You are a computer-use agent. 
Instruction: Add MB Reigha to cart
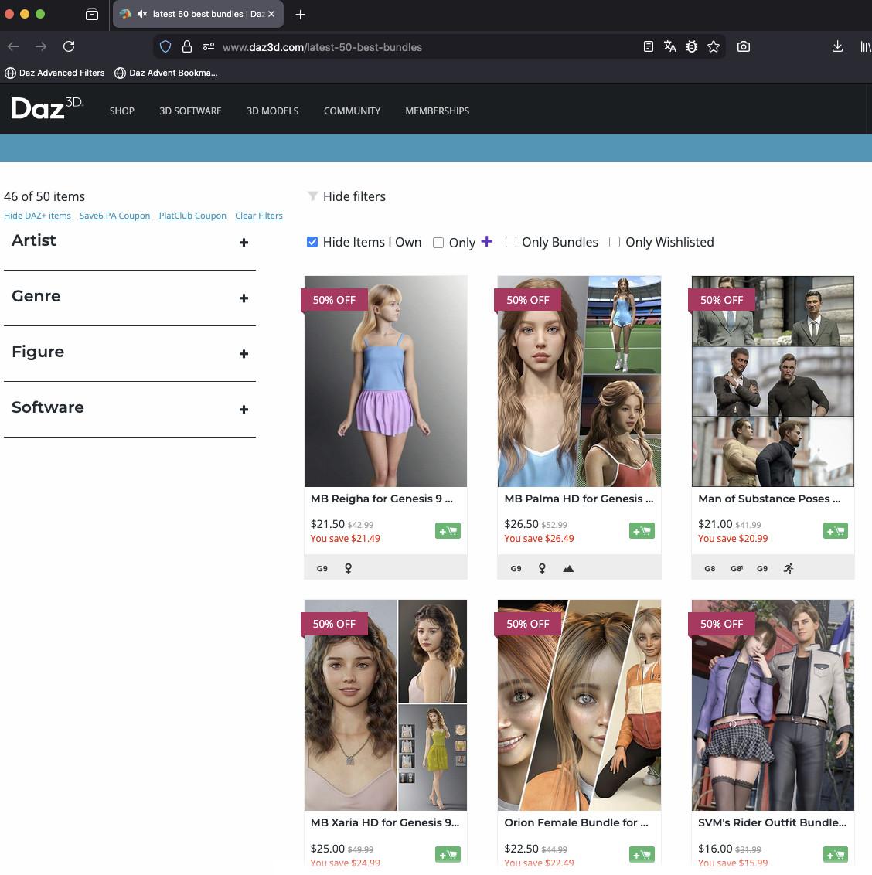tap(448, 531)
